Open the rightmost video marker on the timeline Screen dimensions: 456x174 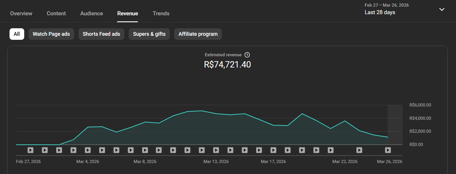click(388, 150)
